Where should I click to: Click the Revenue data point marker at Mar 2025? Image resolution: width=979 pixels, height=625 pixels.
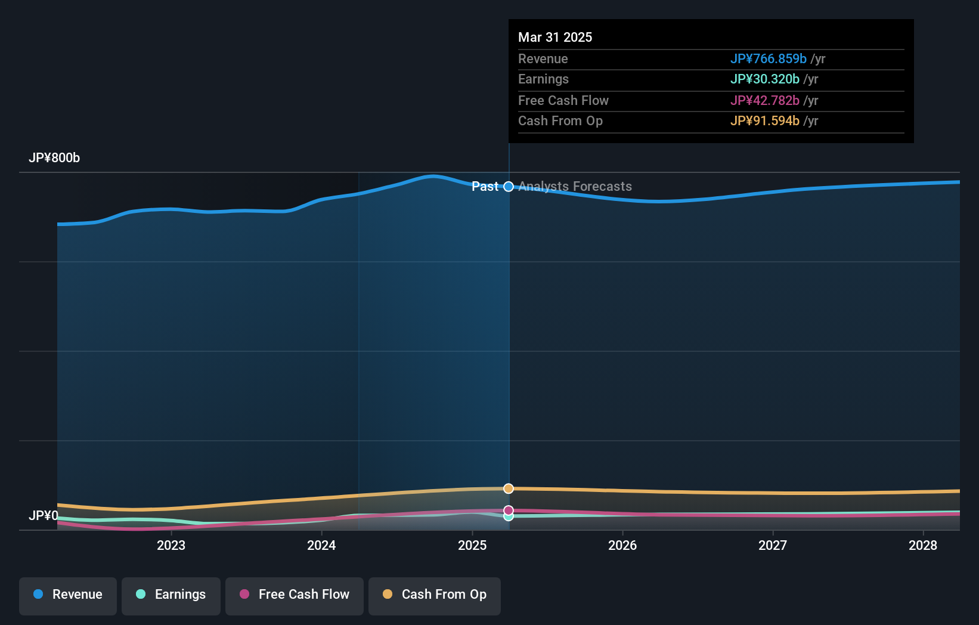pyautogui.click(x=509, y=187)
